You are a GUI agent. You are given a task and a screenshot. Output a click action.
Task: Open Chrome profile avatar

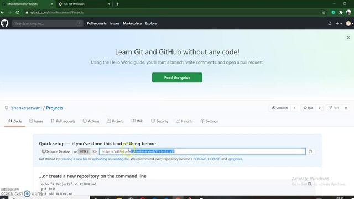pos(348,12)
